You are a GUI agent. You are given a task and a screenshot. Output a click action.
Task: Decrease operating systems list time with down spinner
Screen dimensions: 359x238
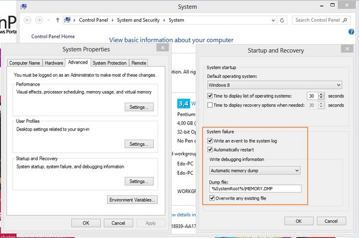[x=321, y=98]
